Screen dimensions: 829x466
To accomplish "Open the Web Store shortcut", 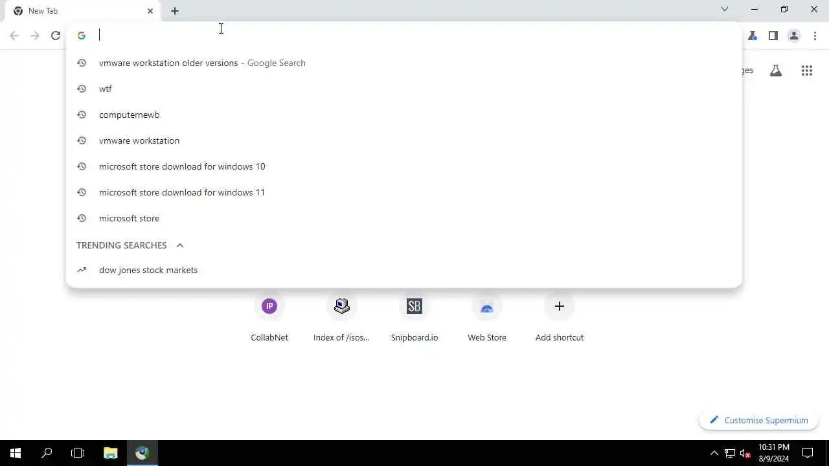I will 487,317.
